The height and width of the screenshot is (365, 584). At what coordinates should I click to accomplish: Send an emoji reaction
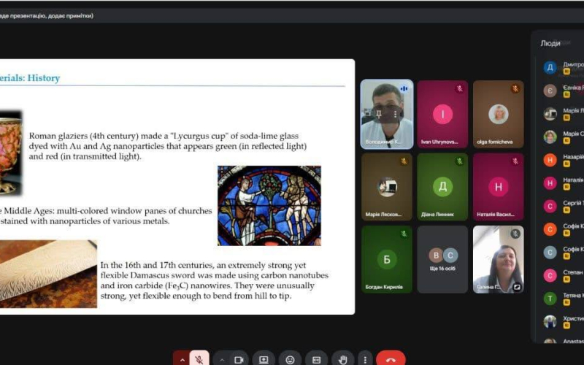point(290,359)
